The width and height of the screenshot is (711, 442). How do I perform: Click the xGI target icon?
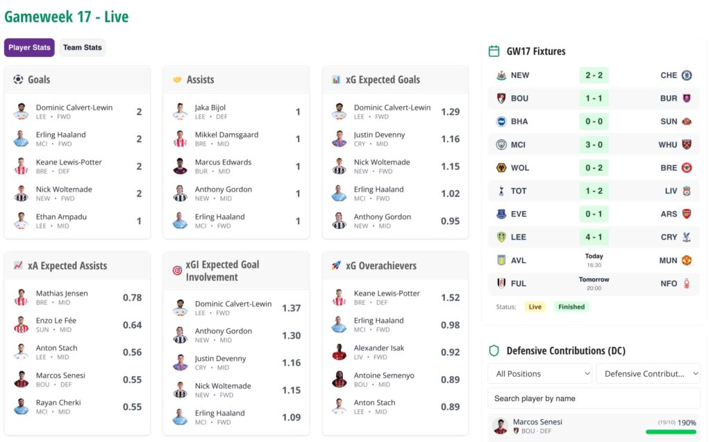pyautogui.click(x=177, y=271)
